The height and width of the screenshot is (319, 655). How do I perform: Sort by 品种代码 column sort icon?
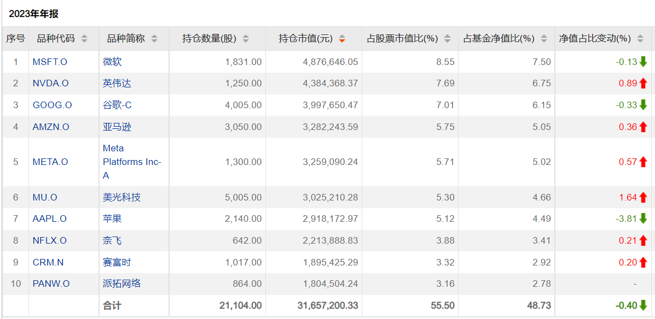pyautogui.click(x=84, y=39)
